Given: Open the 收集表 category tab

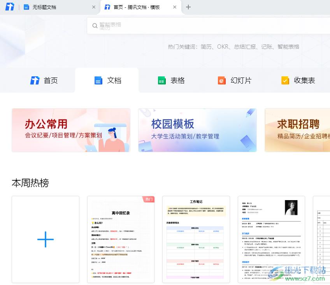Looking at the screenshot, I should tap(298, 80).
